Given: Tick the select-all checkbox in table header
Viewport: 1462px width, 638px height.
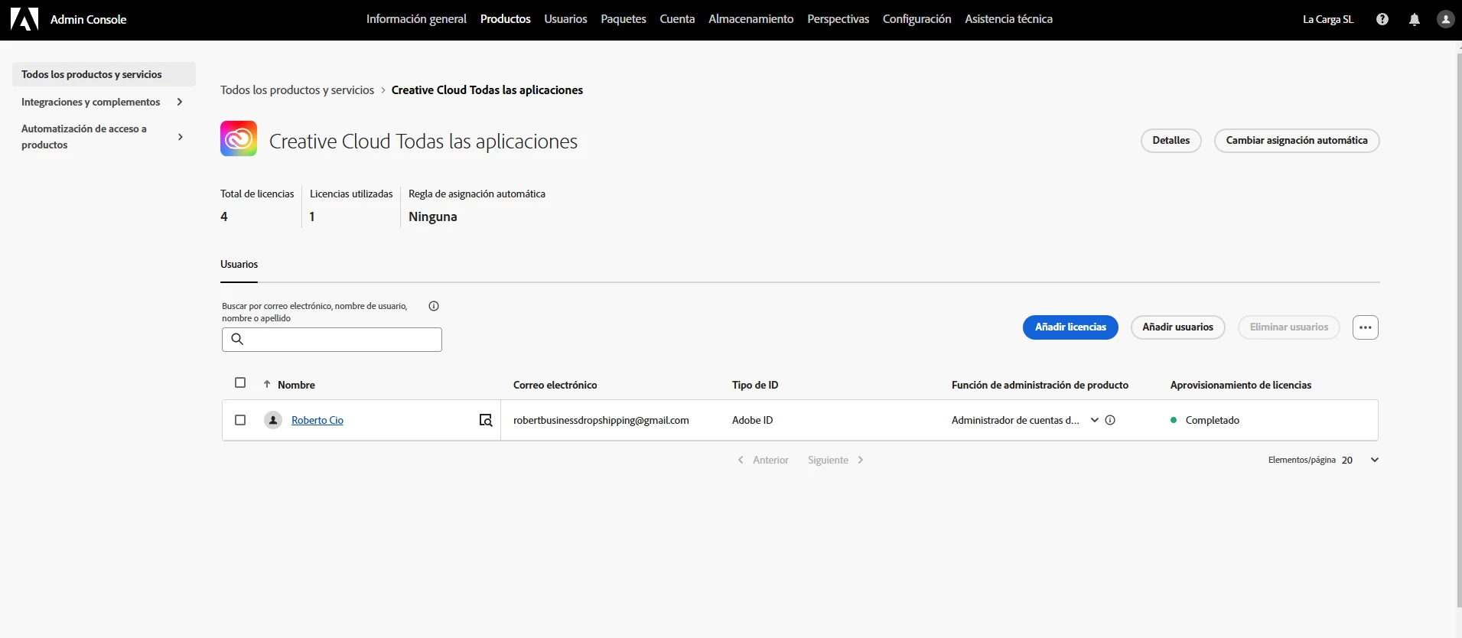Looking at the screenshot, I should pos(240,382).
